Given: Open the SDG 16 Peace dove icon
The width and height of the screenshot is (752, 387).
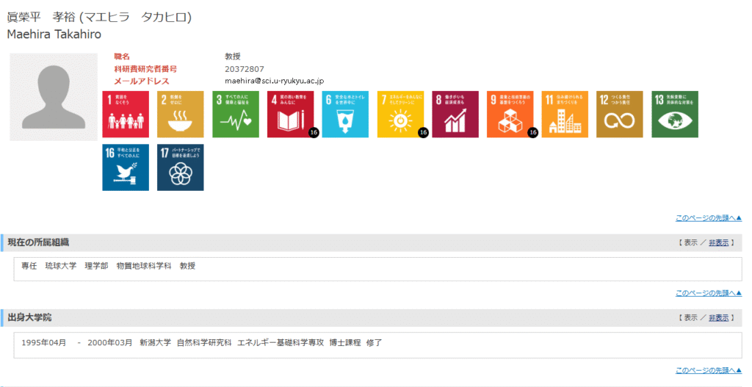Looking at the screenshot, I should 126,167.
